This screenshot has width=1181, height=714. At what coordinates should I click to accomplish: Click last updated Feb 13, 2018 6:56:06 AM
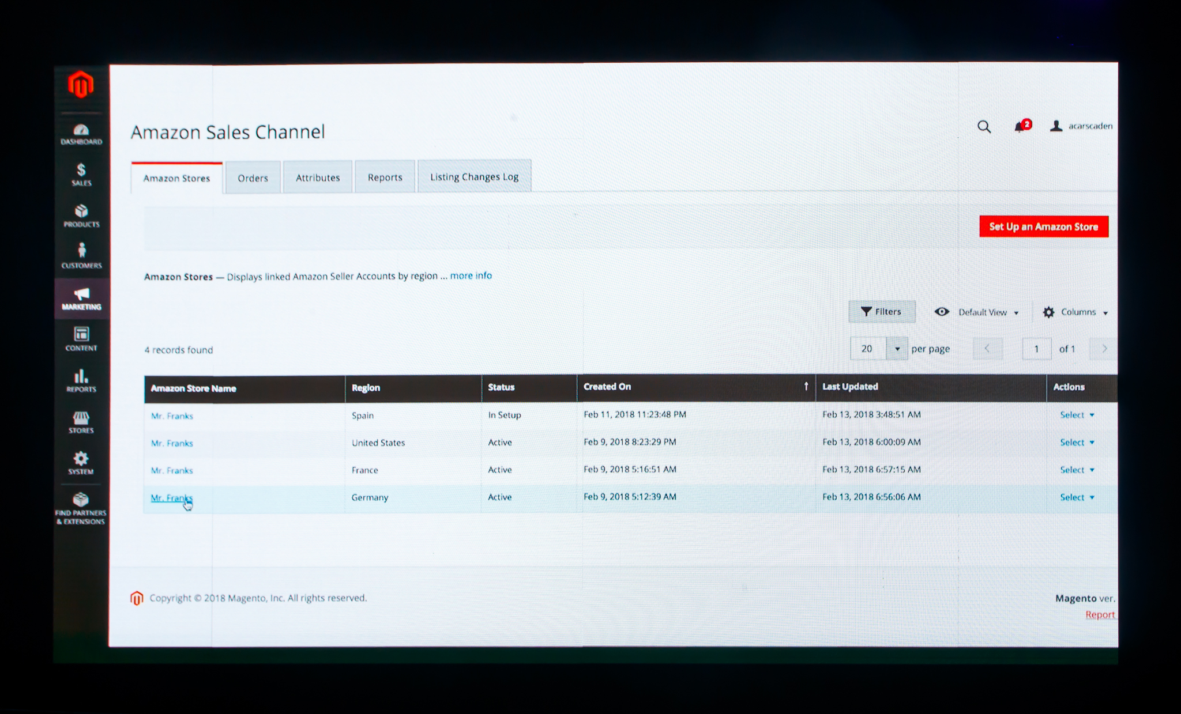871,497
